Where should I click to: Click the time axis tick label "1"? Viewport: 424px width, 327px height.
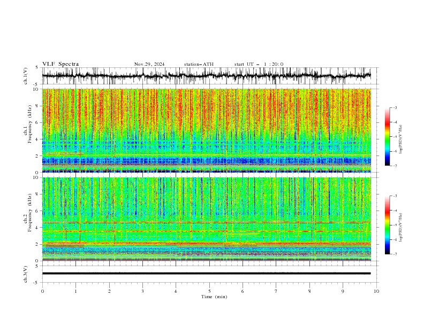(75, 291)
